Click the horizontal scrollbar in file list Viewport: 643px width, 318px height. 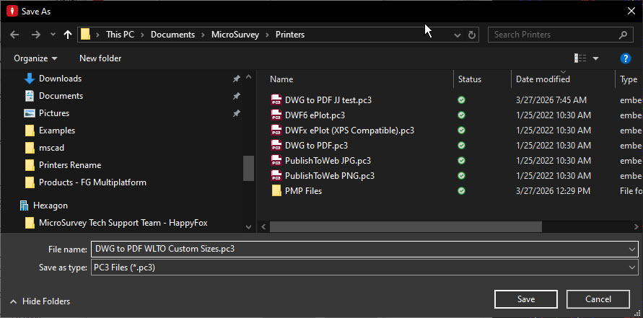[404, 226]
